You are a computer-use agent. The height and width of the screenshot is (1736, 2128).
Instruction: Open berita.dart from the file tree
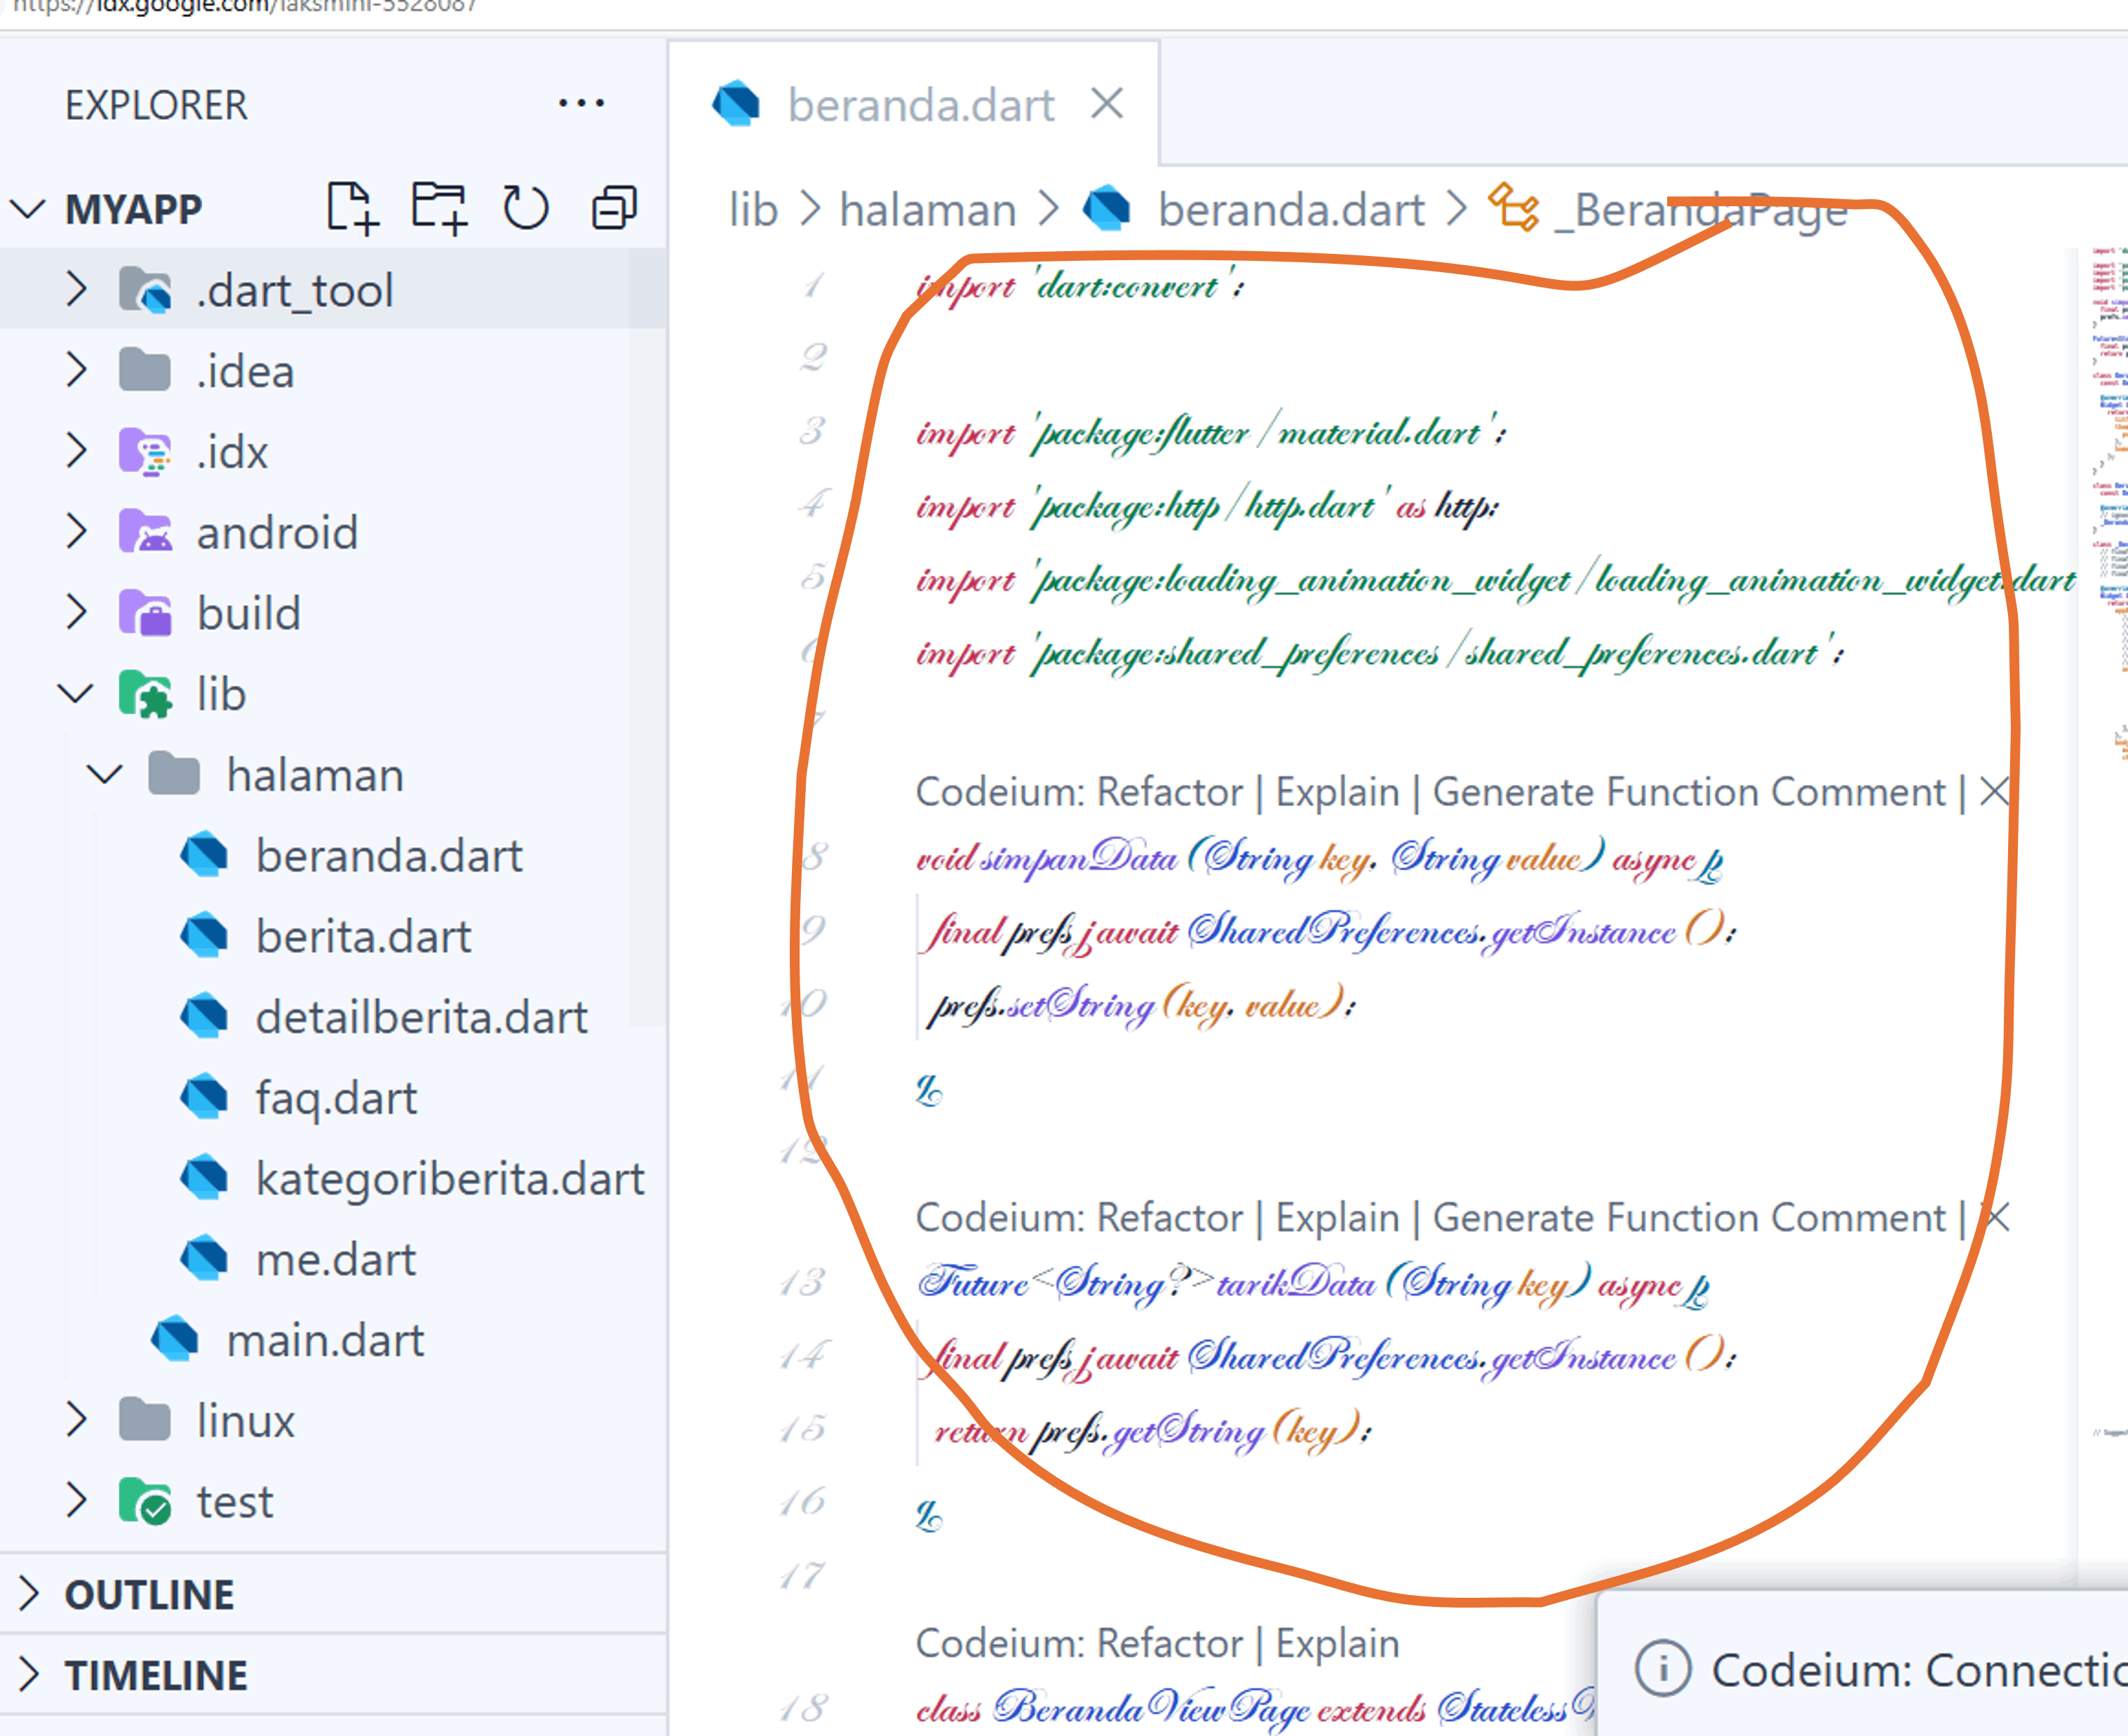point(363,936)
